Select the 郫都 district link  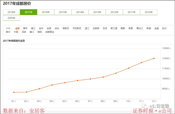point(123,28)
